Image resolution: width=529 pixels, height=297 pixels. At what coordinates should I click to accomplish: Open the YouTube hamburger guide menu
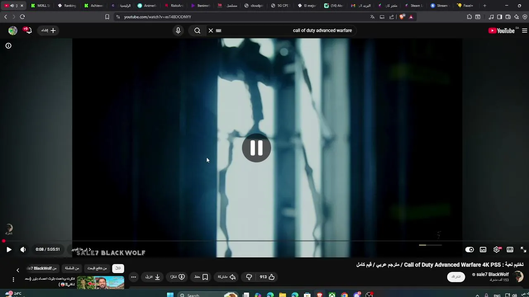pyautogui.click(x=524, y=31)
